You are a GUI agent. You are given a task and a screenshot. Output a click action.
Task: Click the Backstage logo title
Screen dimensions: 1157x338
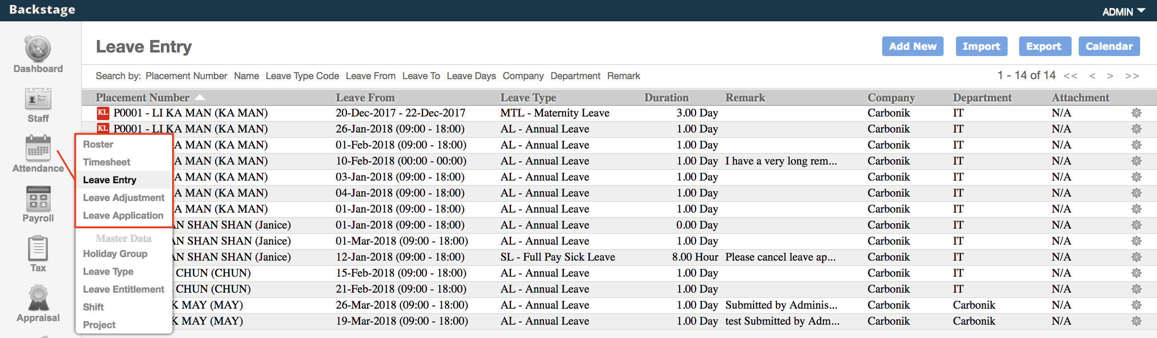[x=42, y=10]
